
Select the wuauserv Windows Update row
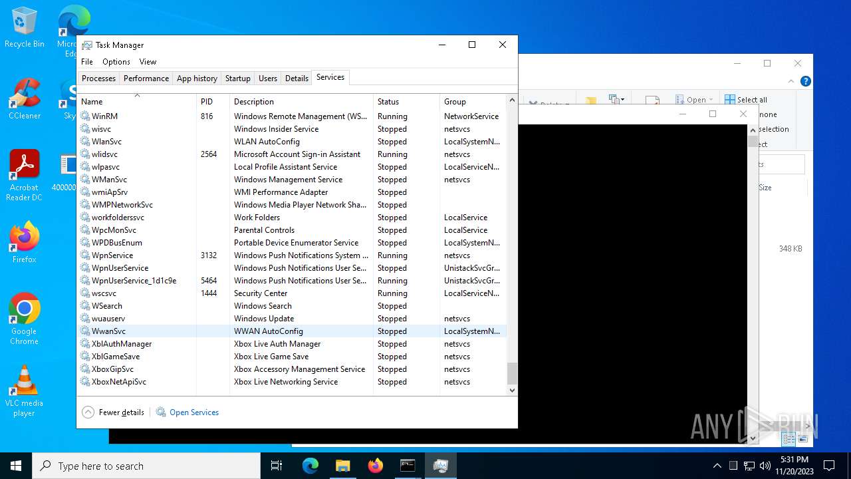[x=292, y=319]
